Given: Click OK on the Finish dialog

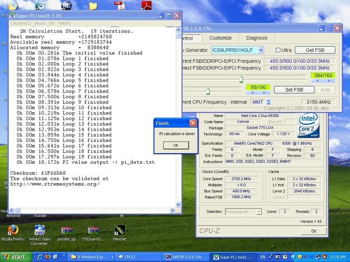Looking at the screenshot, I should tap(175, 145).
